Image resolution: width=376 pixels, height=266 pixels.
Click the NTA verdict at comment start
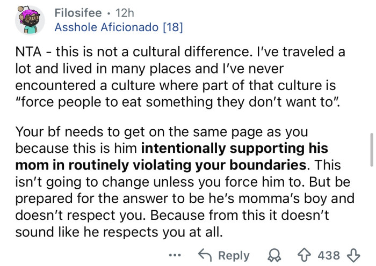coord(28,54)
